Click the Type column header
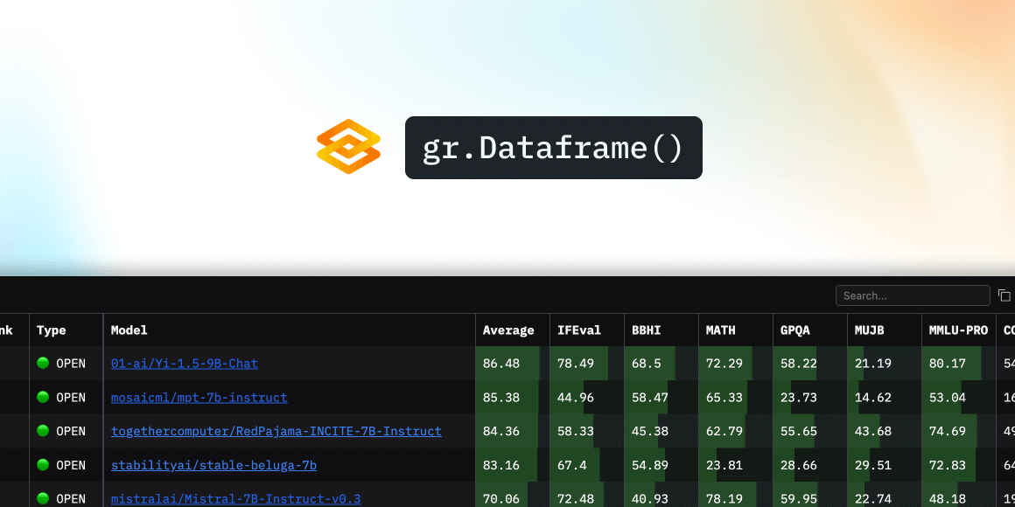The image size is (1015, 507). 49,330
